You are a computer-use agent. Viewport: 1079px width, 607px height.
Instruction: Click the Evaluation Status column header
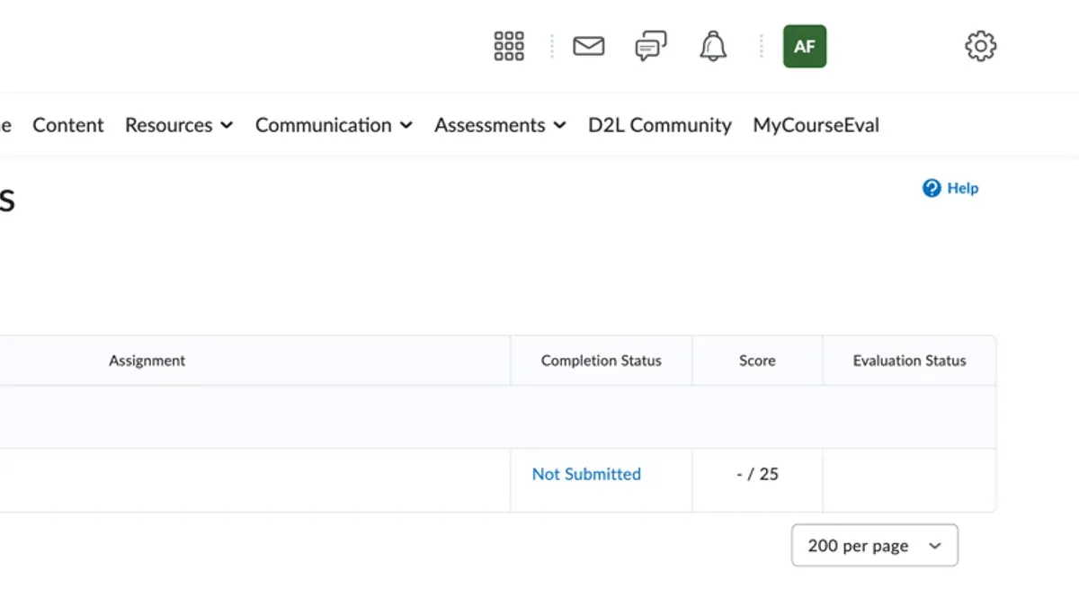tap(909, 361)
